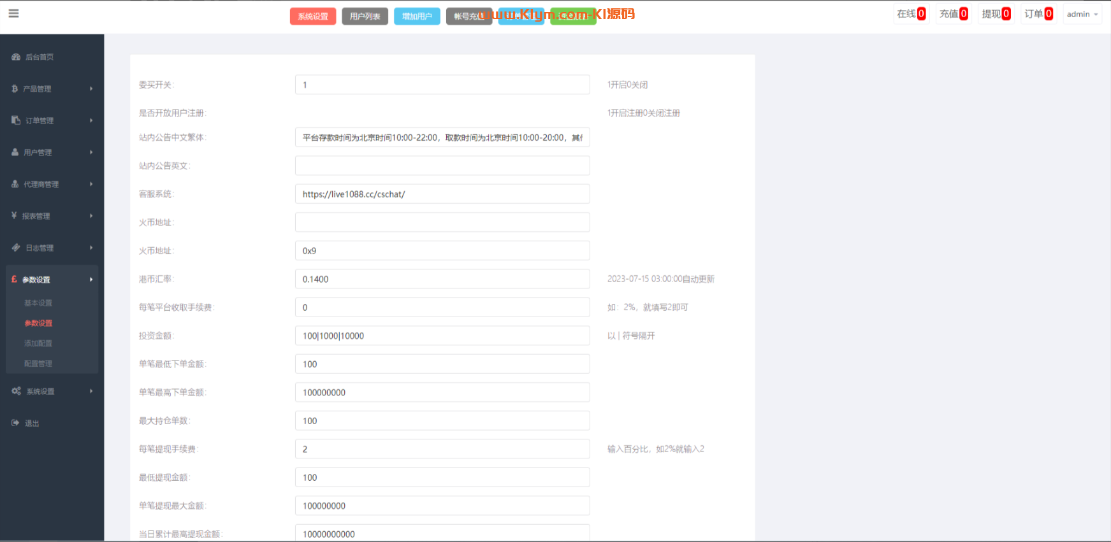The height and width of the screenshot is (542, 1111).
Task: Open the 后台首页 dashboard icon
Action: (x=16, y=57)
